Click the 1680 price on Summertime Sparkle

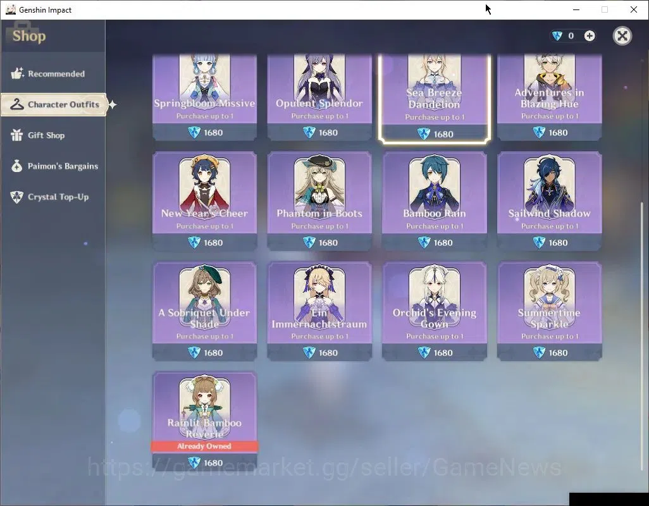click(x=558, y=353)
